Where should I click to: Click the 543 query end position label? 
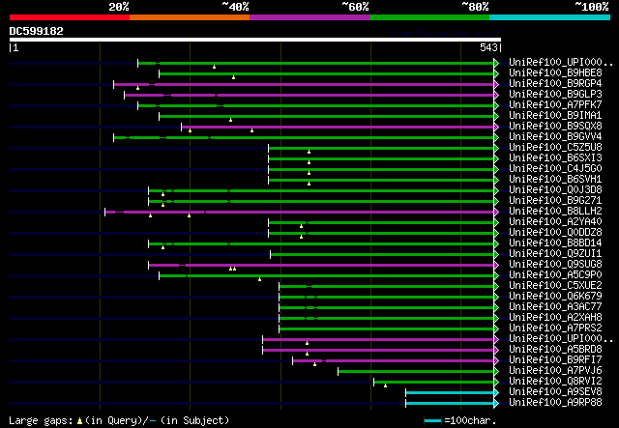click(489, 47)
